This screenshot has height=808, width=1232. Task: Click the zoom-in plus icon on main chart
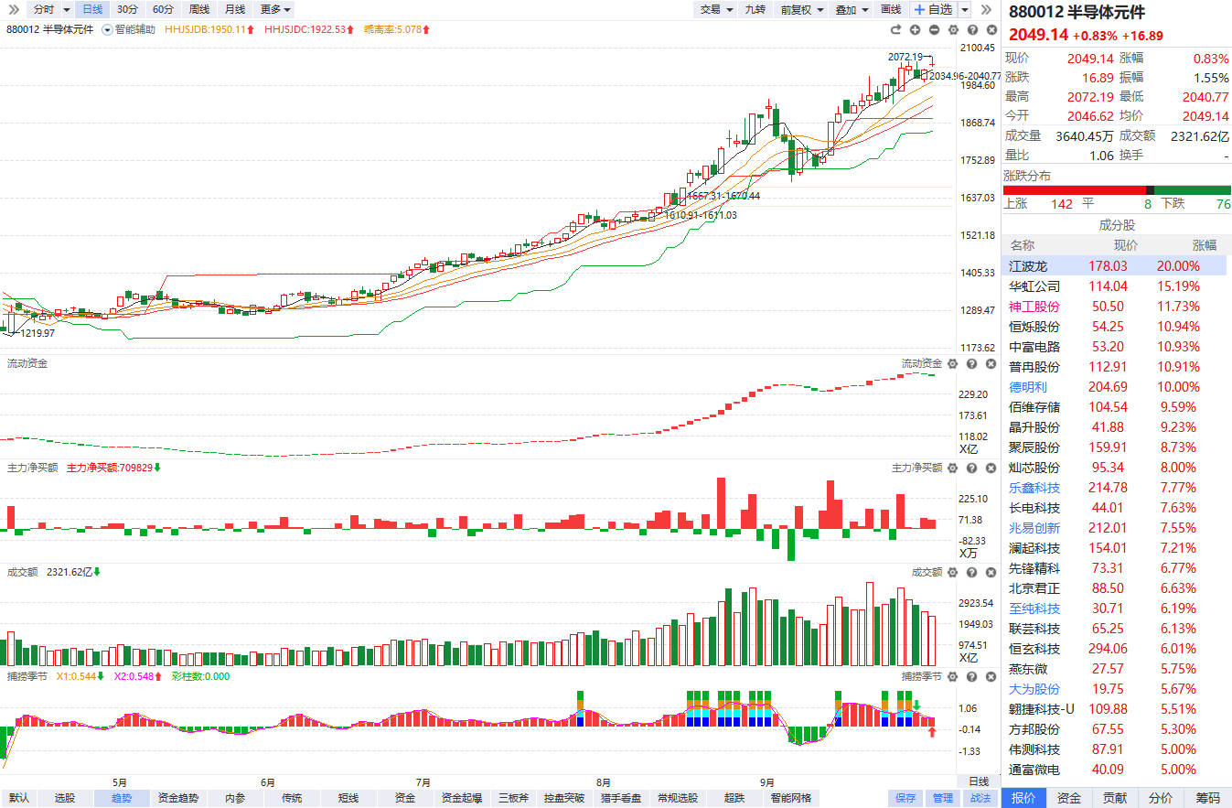[x=915, y=29]
